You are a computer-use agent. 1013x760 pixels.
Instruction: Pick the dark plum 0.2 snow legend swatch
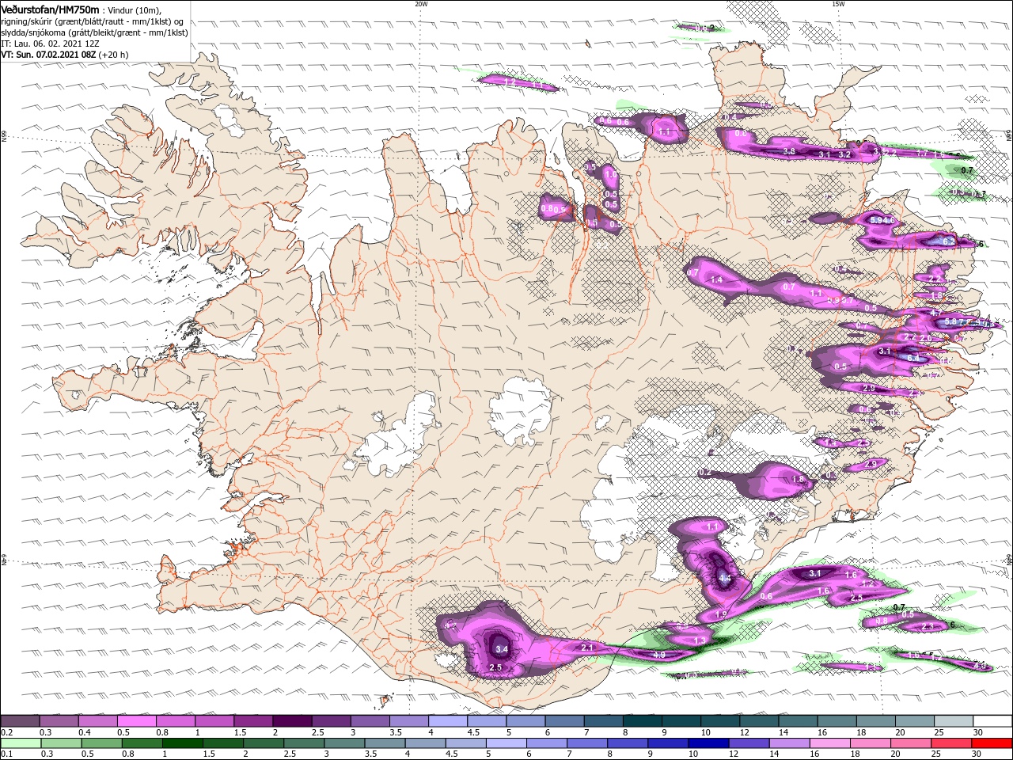(x=20, y=721)
